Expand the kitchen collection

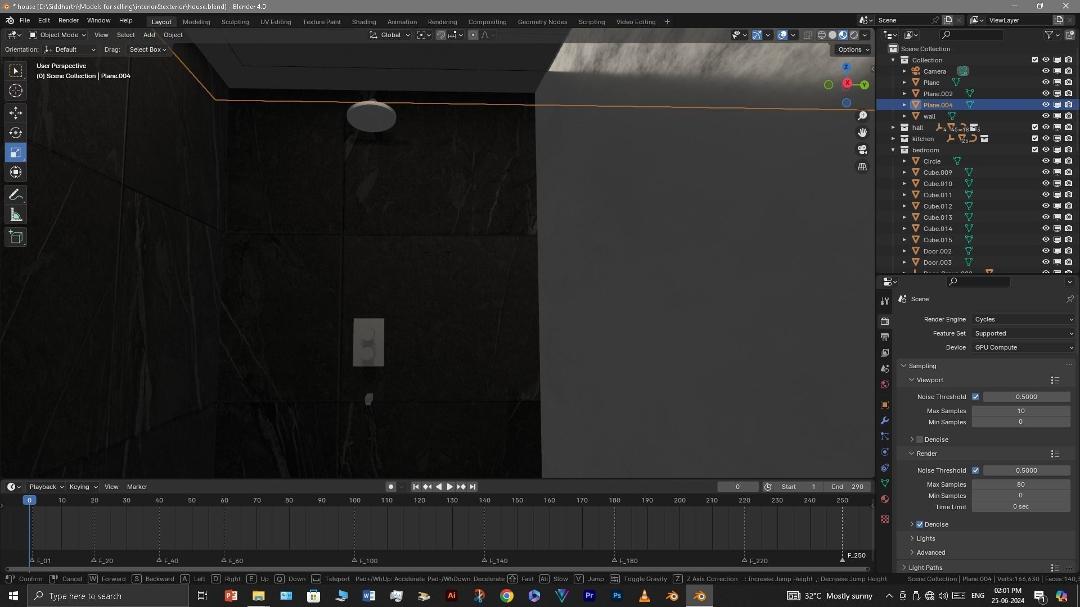[893, 139]
